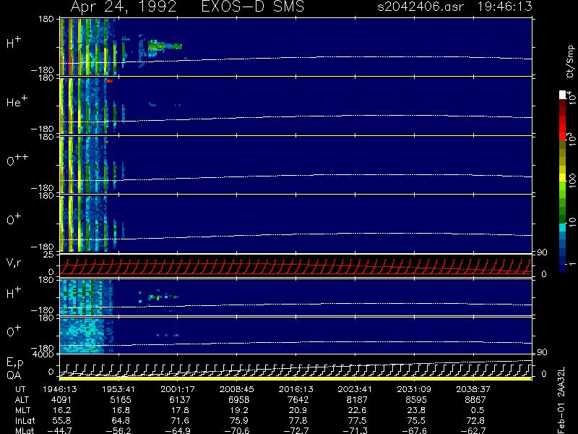Click the InLat value '77.8'
This screenshot has height=434, width=578.
(x=298, y=420)
